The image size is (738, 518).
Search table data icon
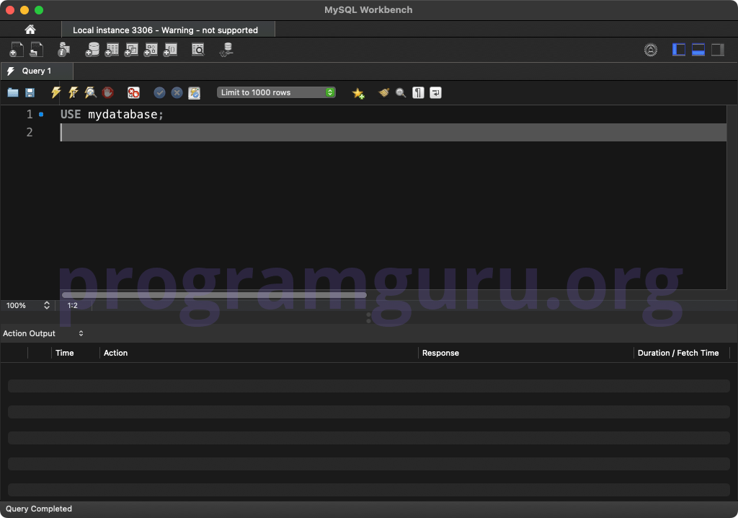[198, 50]
